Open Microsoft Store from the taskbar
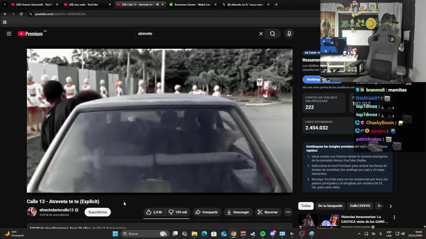The height and width of the screenshot is (239, 426). [x=214, y=234]
